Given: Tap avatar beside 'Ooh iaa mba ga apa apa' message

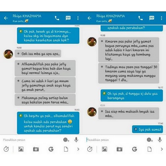Looking at the screenshot, I should coord(8,54).
